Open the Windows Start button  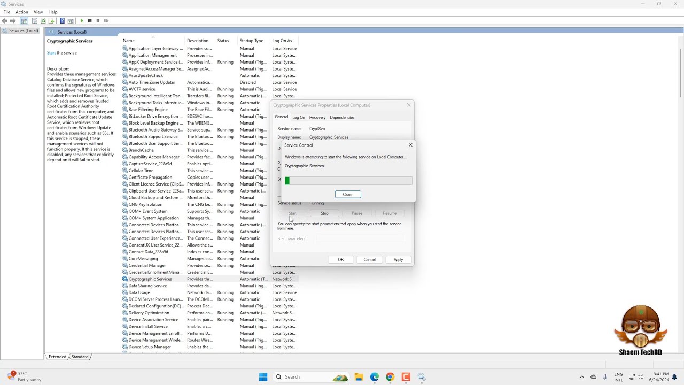[x=263, y=377]
